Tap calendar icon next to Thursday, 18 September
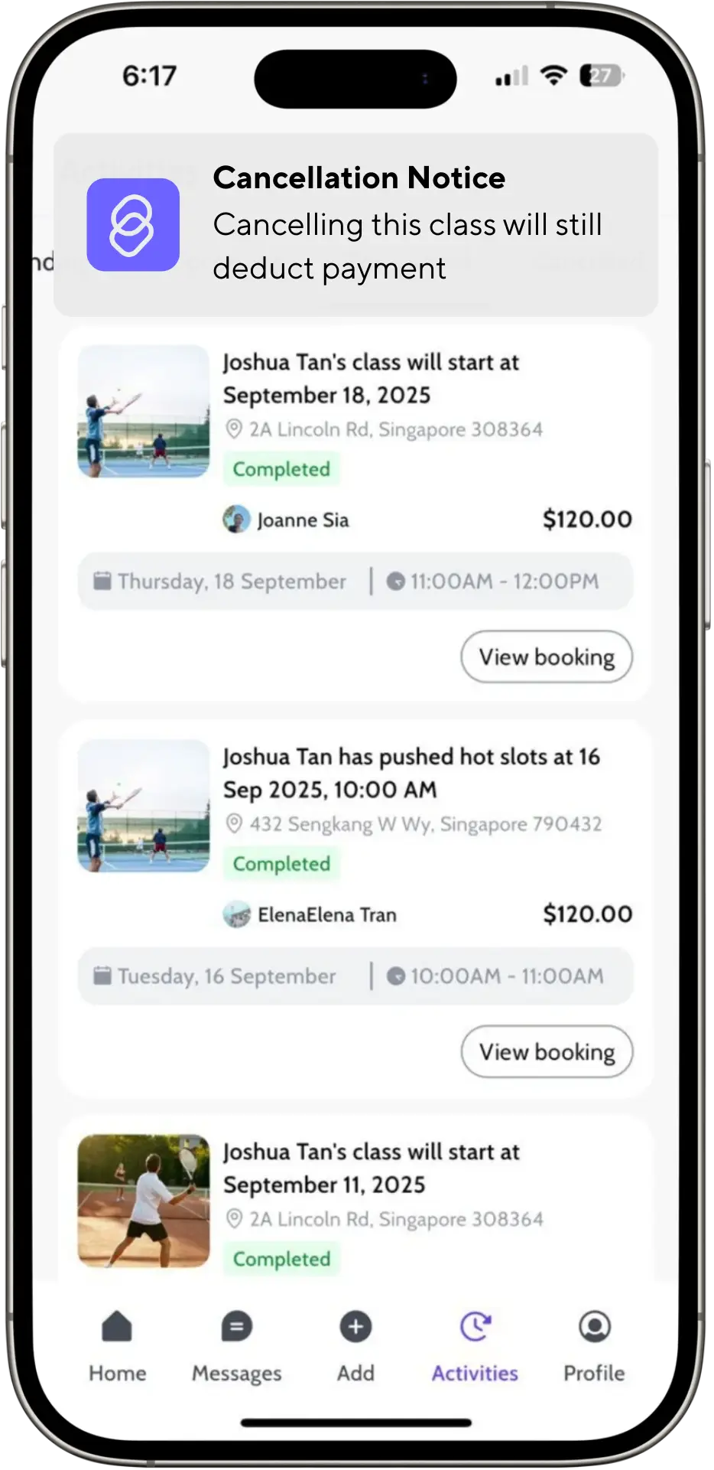Screen dimensions: 714x1470 102,582
